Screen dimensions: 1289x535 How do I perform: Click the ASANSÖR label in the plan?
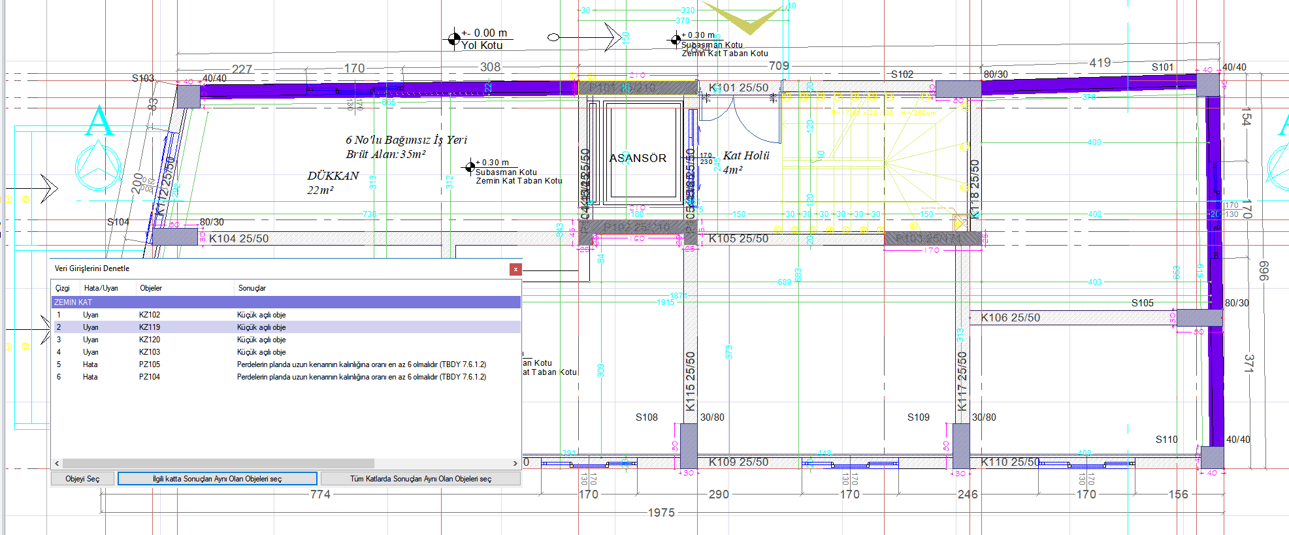coord(638,158)
